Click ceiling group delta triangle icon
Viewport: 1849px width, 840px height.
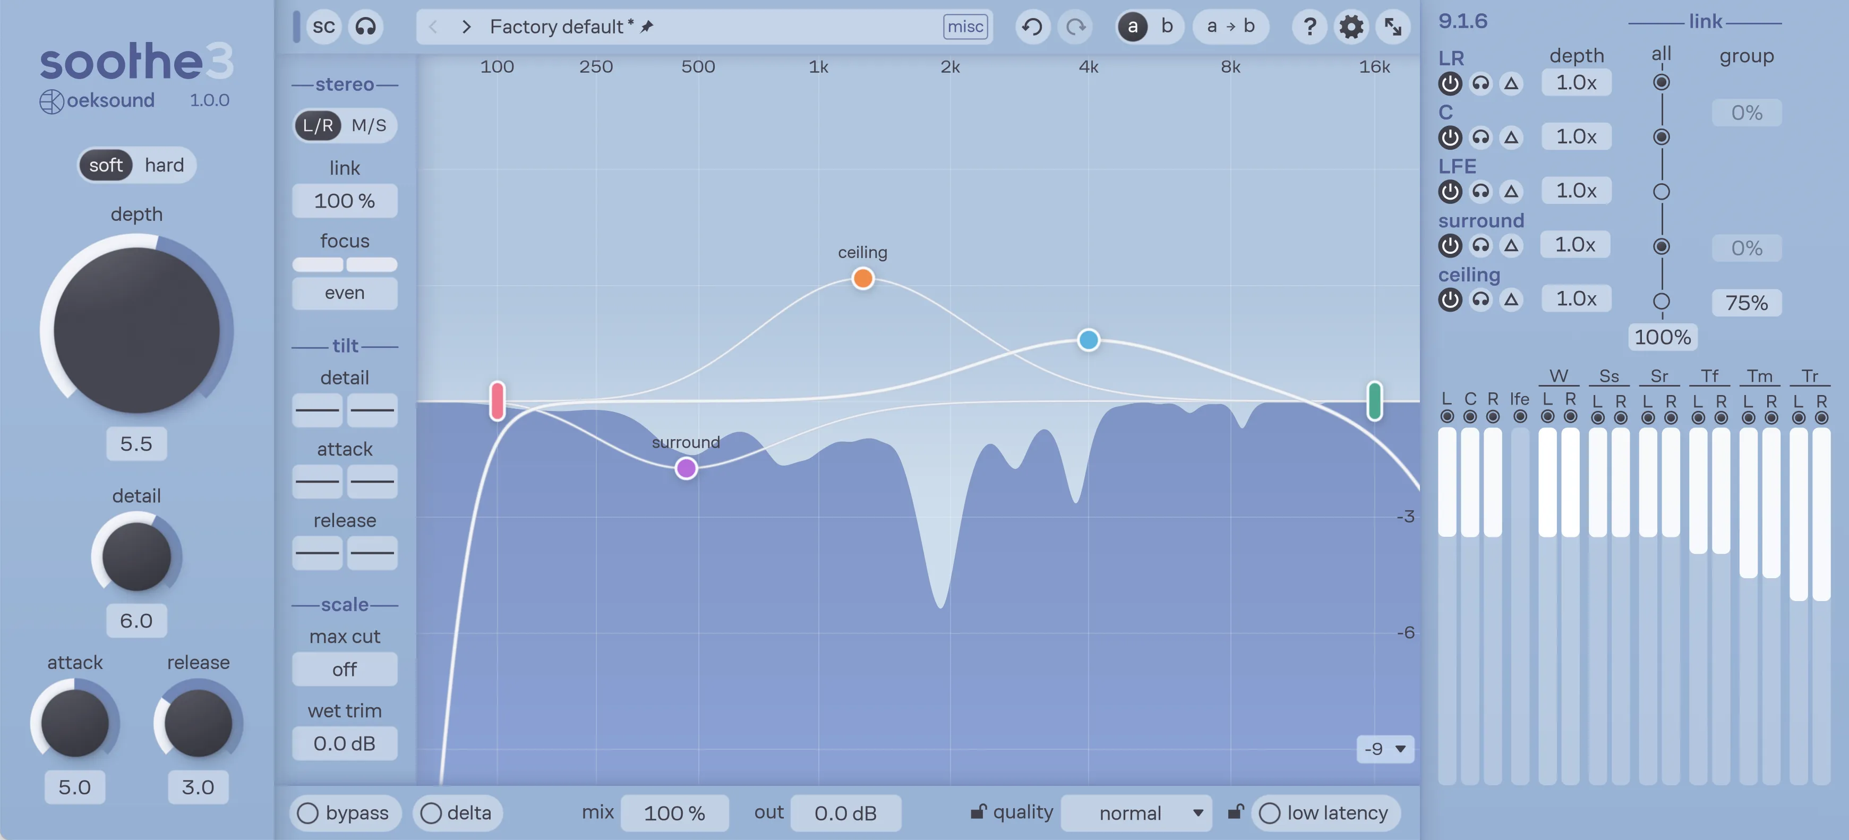(1512, 299)
